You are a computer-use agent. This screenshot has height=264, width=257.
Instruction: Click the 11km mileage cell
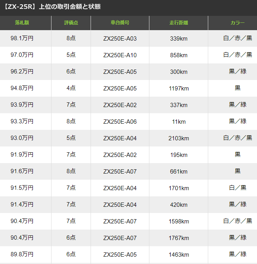pos(178,121)
